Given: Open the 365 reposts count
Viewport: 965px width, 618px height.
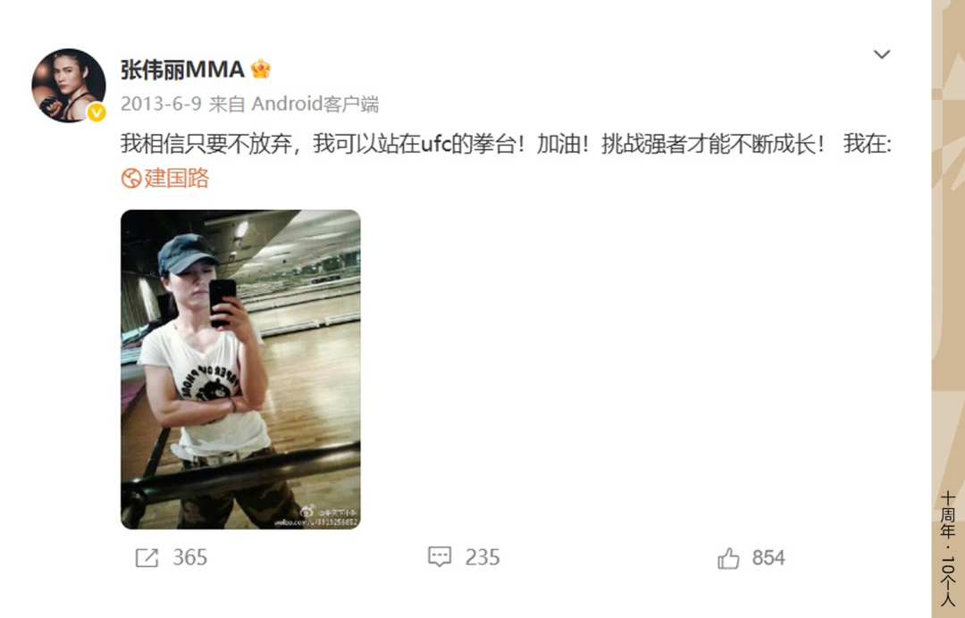Looking at the screenshot, I should pyautogui.click(x=190, y=558).
